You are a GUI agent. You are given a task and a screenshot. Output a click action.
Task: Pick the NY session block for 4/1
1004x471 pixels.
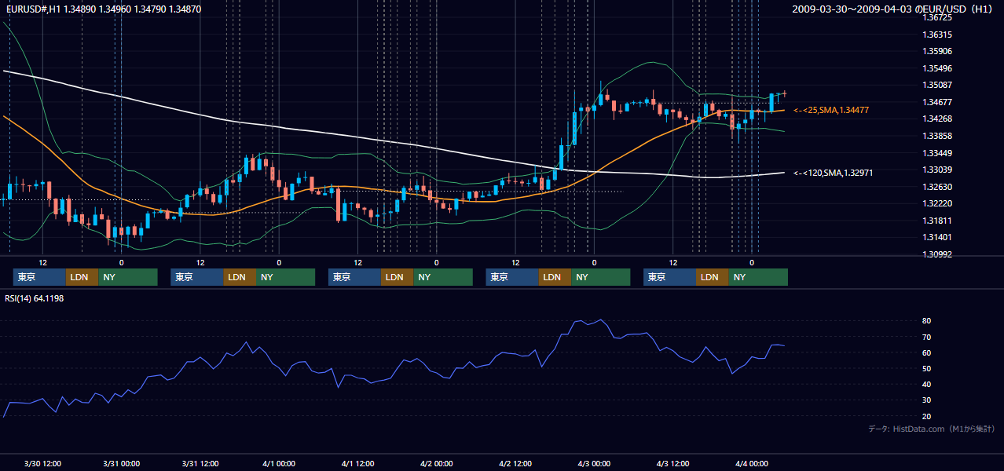(x=443, y=277)
